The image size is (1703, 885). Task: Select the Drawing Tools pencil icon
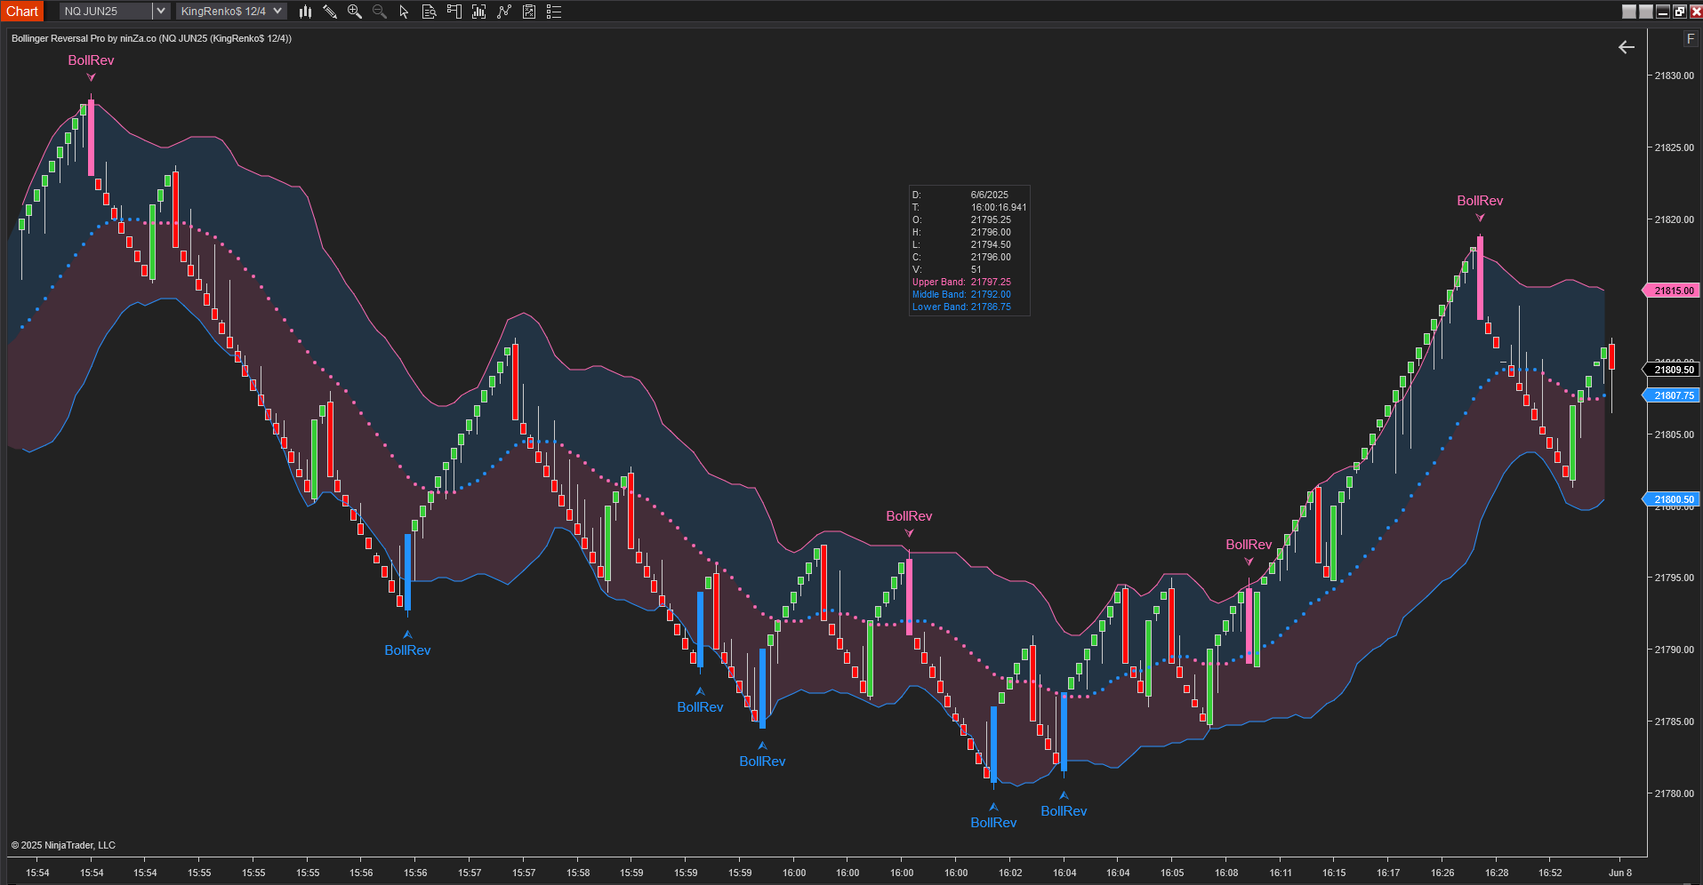point(330,12)
